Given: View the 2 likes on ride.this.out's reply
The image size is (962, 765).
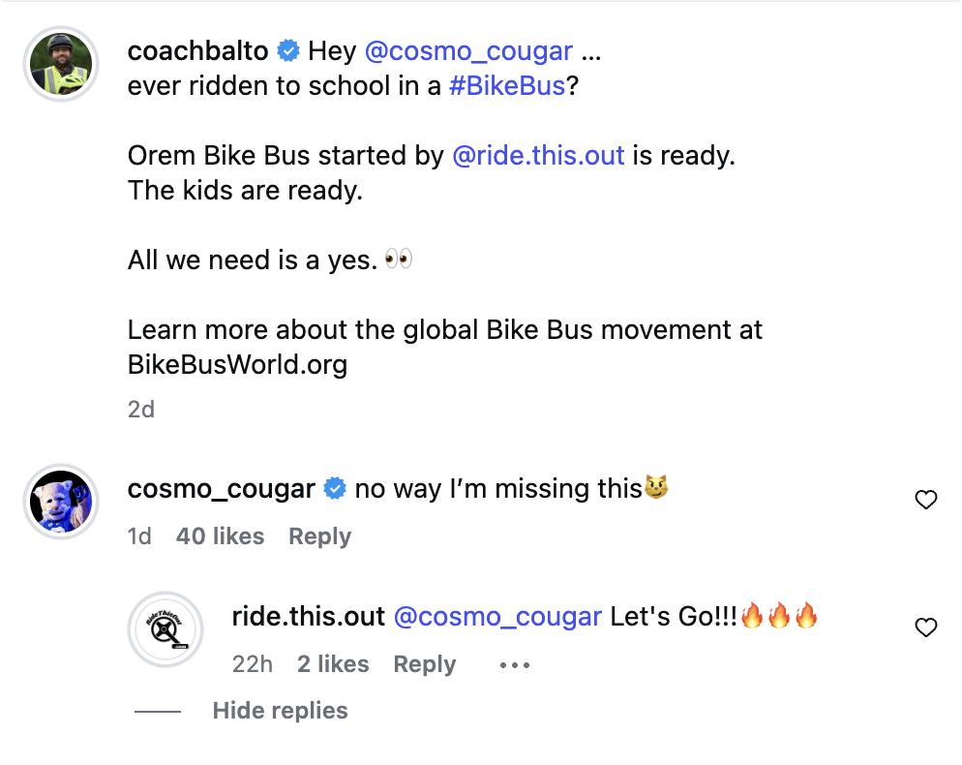Looking at the screenshot, I should [x=332, y=663].
